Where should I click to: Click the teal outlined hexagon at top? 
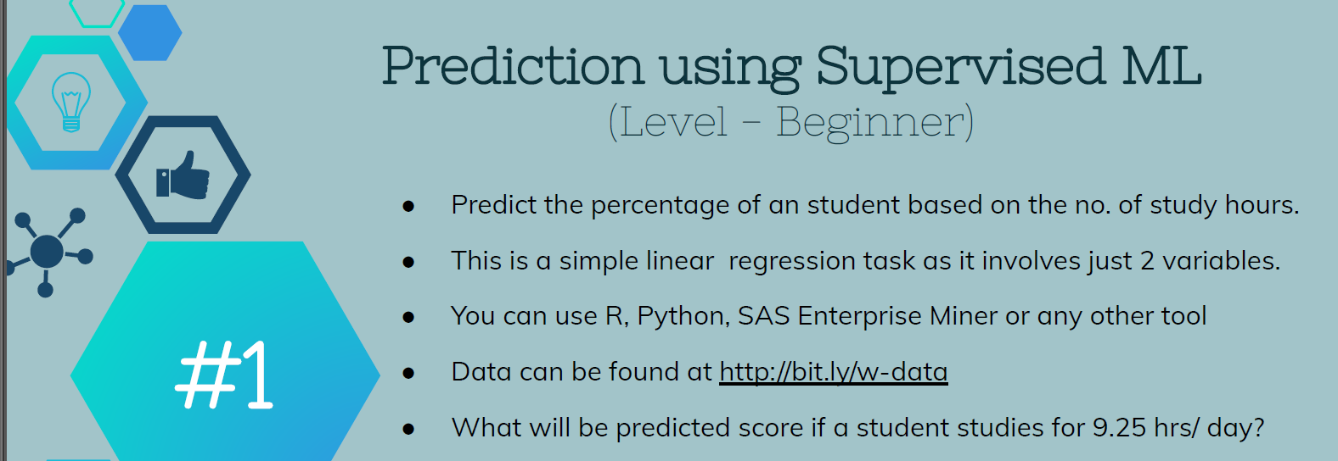[97, 10]
